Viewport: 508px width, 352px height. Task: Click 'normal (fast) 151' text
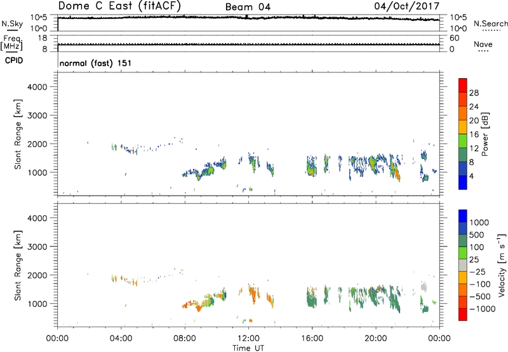tap(96, 63)
